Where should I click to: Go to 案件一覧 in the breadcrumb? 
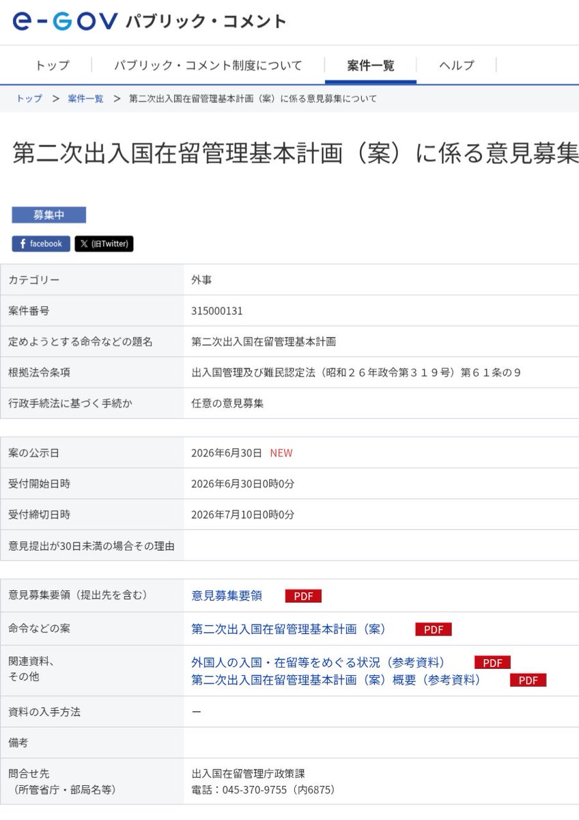click(85, 98)
